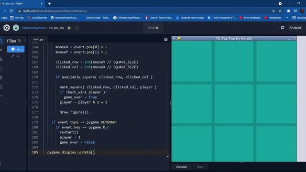Screen dimensions: 306x172
Task: Open the browser extensions puzzle icon
Action: click(x=288, y=11)
